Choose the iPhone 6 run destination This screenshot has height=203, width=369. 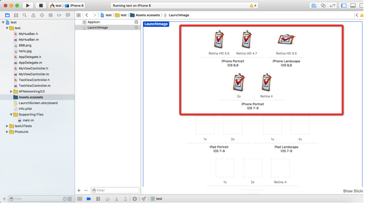point(74,6)
